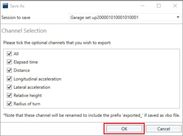Click the VBOX app icon in title bar
Viewport: 183px width, 136px height.
pyautogui.click(x=5, y=6)
